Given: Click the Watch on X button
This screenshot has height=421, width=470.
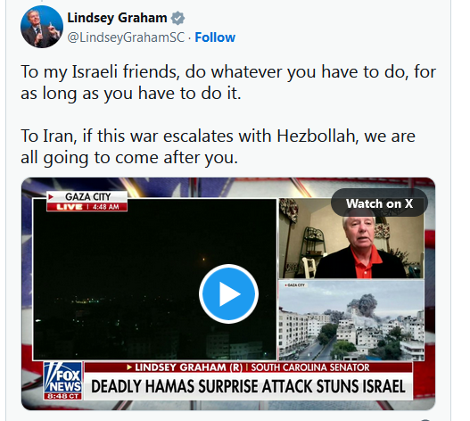Looking at the screenshot, I should 379,203.
